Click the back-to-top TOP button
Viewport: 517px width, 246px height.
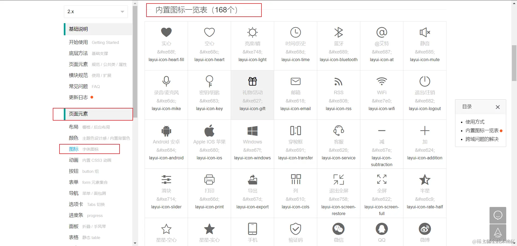coord(498,233)
